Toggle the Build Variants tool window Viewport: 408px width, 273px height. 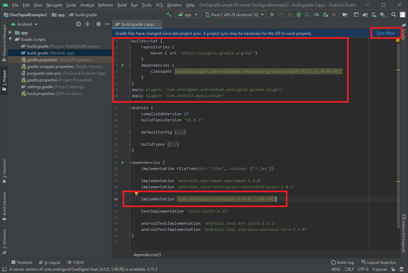click(x=4, y=206)
